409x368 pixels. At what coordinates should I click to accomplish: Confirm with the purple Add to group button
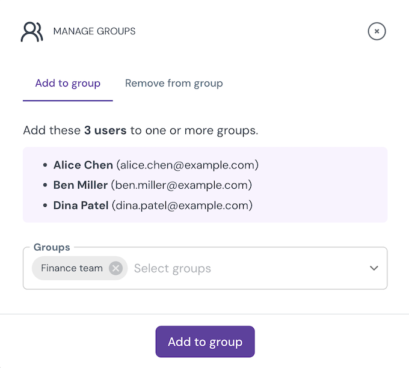point(205,342)
